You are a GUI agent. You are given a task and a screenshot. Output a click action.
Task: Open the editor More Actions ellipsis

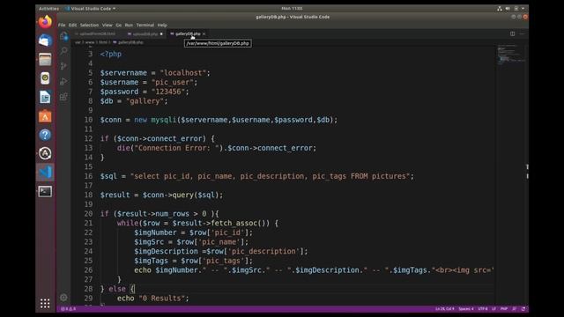(523, 33)
